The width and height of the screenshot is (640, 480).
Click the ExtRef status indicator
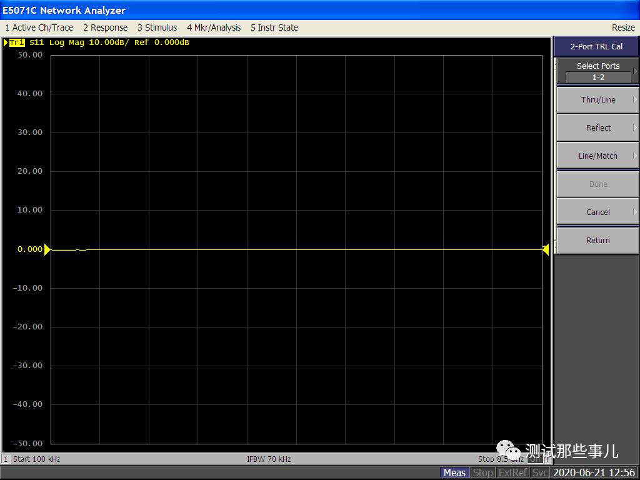(513, 472)
